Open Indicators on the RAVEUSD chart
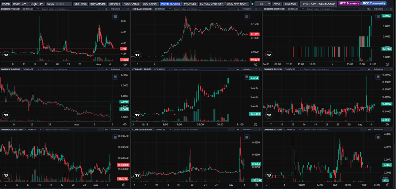 (x=115, y=69)
